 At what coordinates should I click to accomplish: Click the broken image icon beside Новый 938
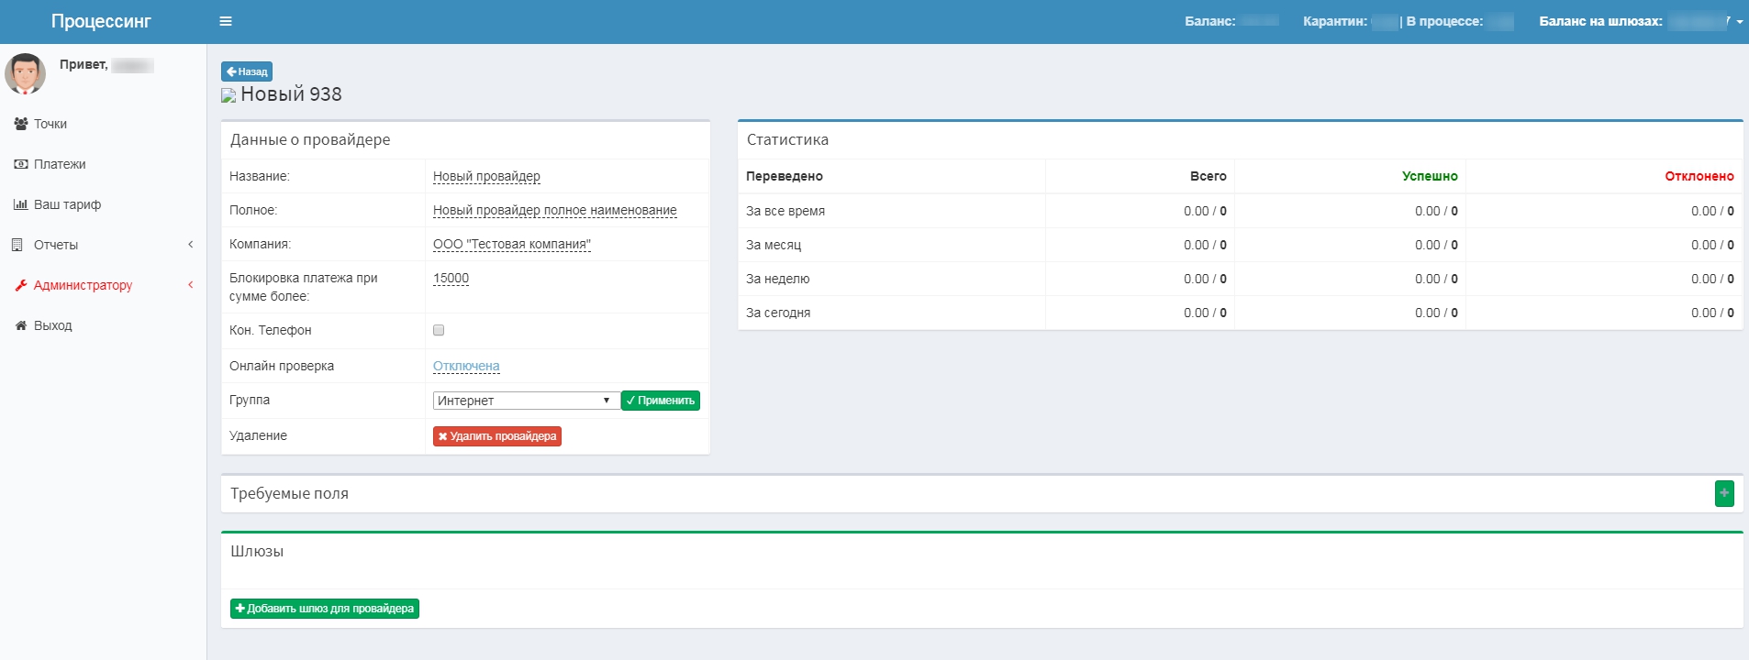228,95
